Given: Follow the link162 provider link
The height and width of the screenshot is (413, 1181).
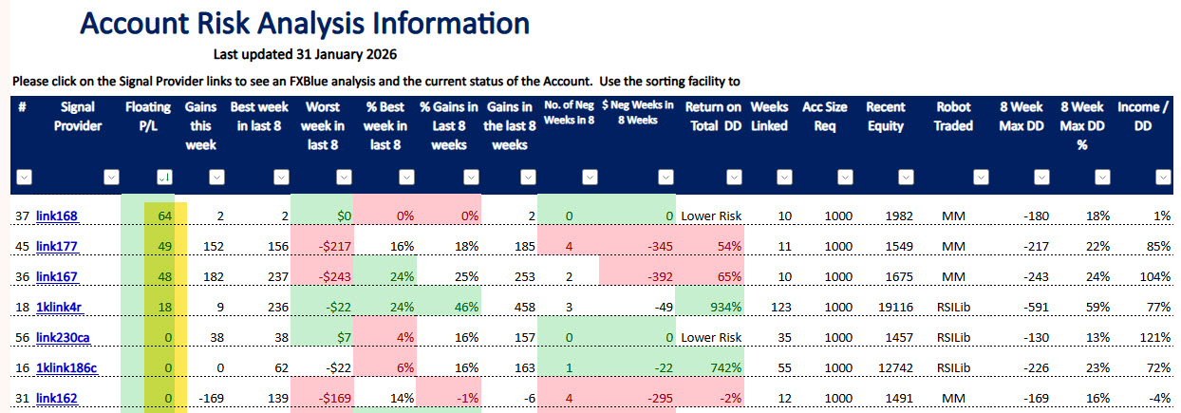Looking at the screenshot, I should (56, 398).
